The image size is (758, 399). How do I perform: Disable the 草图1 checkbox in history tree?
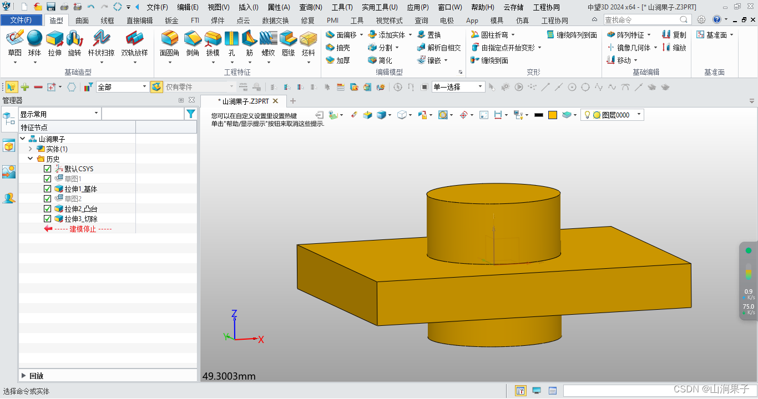48,178
